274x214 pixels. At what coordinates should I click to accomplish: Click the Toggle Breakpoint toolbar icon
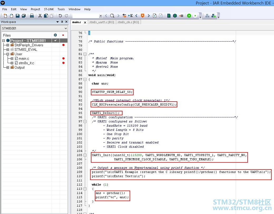(x=181, y=16)
